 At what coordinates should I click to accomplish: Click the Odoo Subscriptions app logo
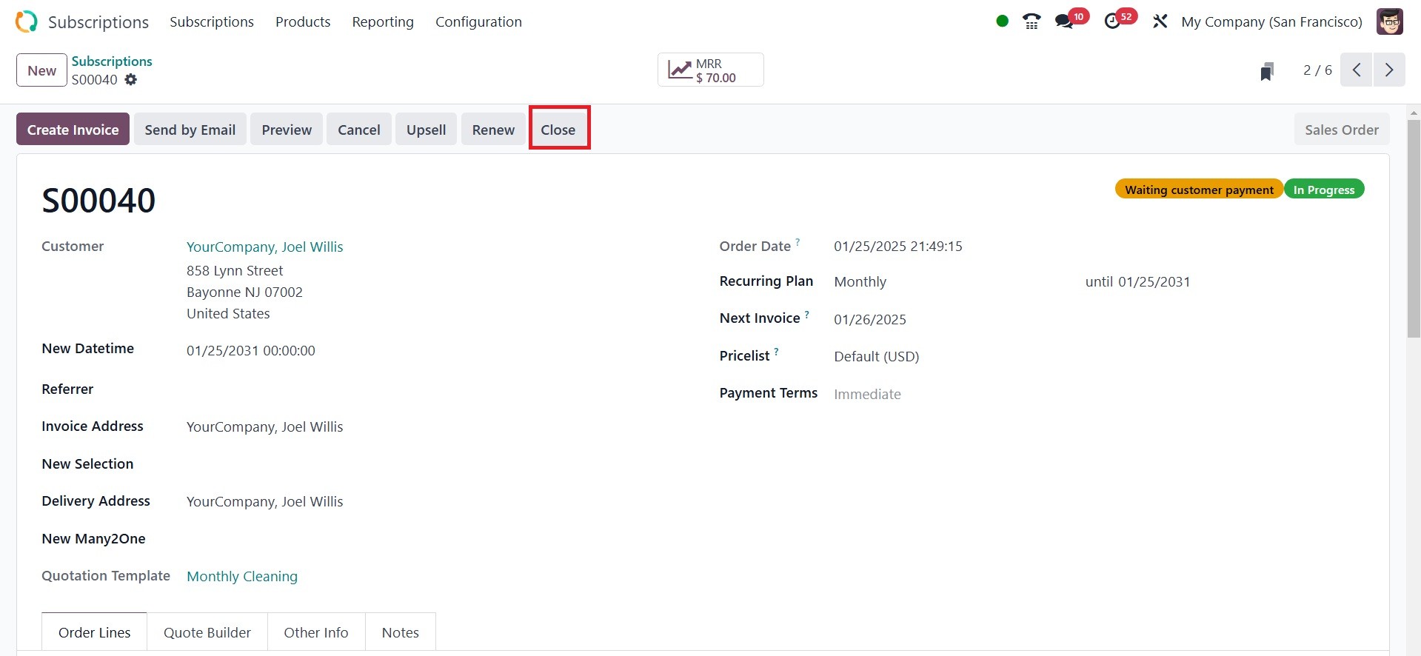point(26,21)
